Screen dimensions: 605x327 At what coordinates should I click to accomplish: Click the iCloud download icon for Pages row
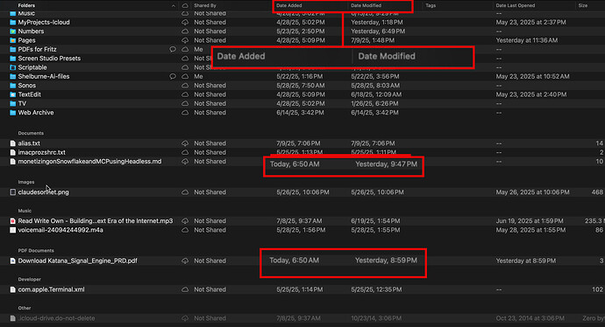pos(185,40)
